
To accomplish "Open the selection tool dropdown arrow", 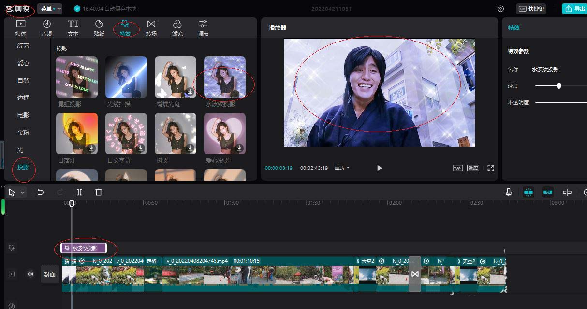I will point(22,192).
